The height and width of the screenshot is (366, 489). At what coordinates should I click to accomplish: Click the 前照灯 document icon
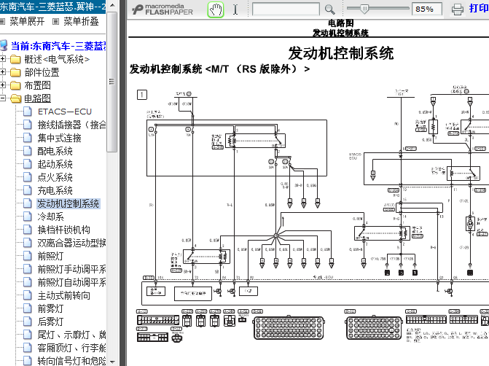[x=28, y=256]
